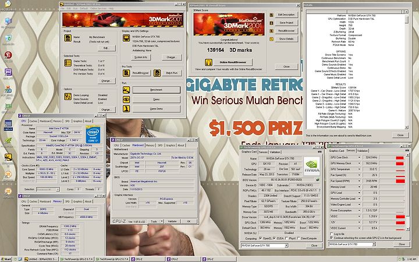This screenshot has width=419, height=262.
Task: Click the floppy disk icon next to Save Project
Action: point(272,23)
